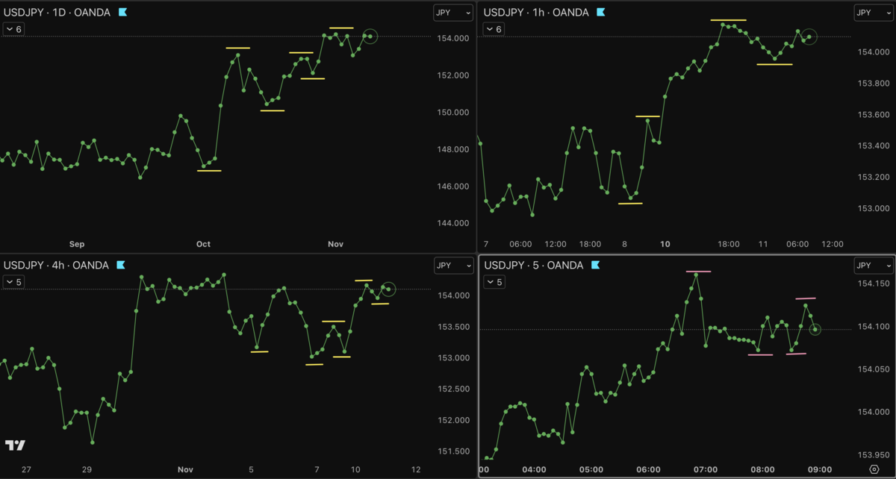Click the circled last-price marker in 1h chart
The width and height of the screenshot is (896, 479).
click(809, 37)
